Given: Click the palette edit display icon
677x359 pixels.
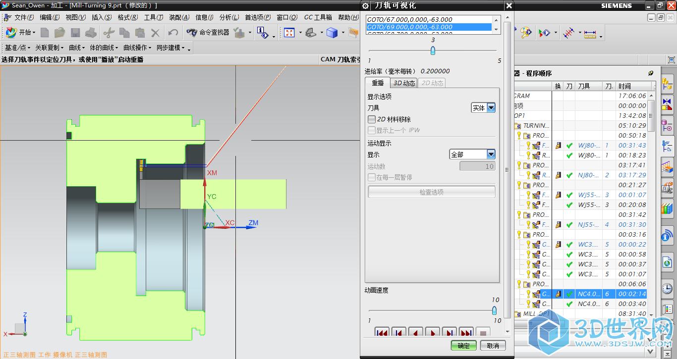Looking at the screenshot, I should click(526, 33).
